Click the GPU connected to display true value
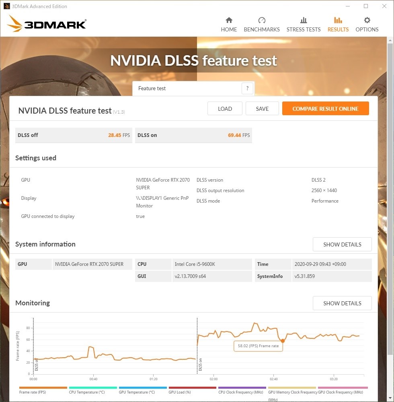Screen dimensions: 394x402 140,216
